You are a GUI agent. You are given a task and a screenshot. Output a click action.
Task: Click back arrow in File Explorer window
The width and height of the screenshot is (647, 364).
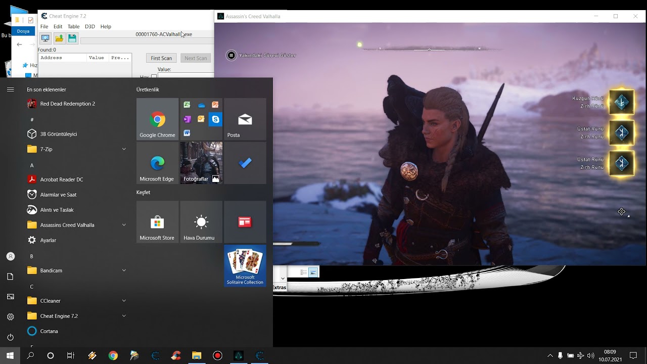pos(19,44)
